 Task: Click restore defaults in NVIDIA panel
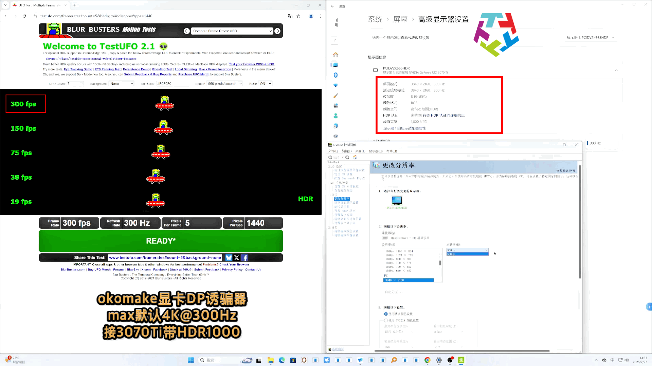566,171
